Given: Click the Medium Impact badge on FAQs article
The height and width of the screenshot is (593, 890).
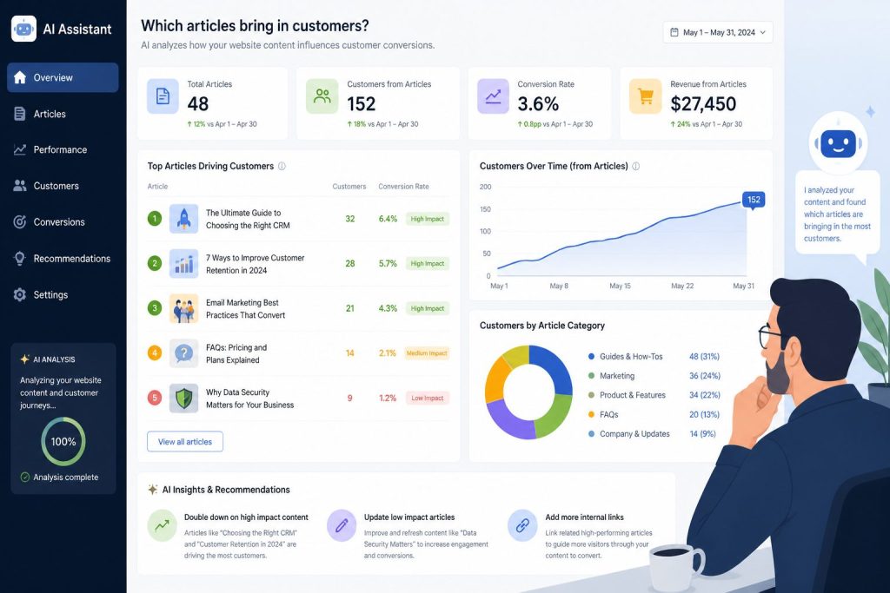Looking at the screenshot, I should pyautogui.click(x=427, y=353).
